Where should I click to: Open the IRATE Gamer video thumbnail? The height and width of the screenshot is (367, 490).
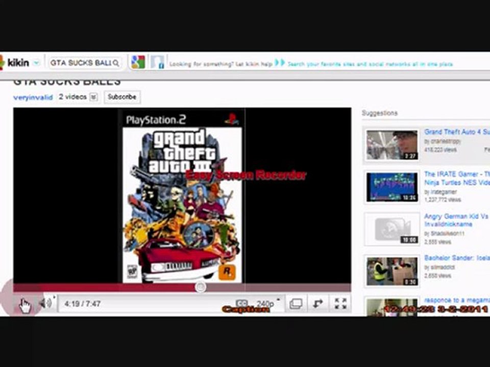pos(392,187)
